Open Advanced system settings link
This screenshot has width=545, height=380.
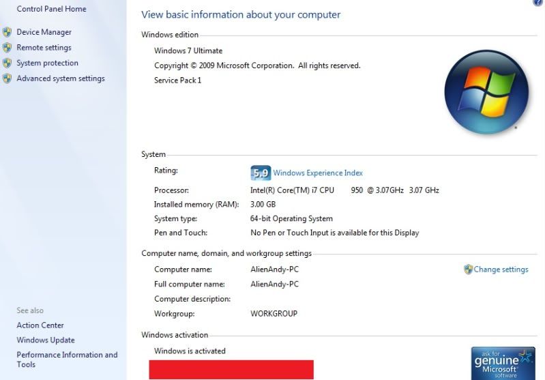tap(61, 78)
